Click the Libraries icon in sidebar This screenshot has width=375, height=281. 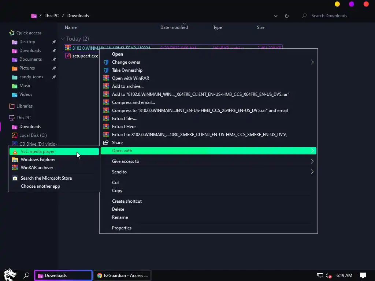[x=11, y=106]
